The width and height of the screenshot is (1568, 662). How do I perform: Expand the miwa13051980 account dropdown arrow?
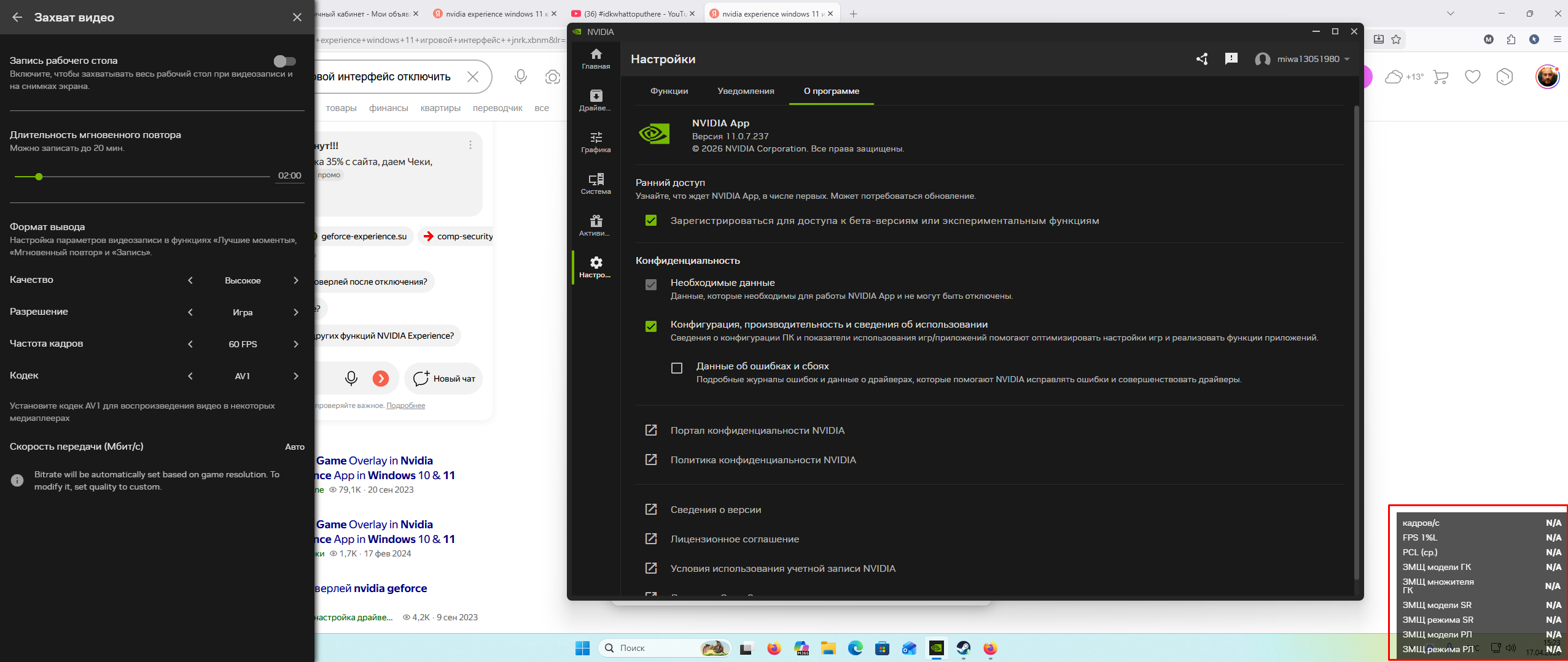coord(1347,60)
